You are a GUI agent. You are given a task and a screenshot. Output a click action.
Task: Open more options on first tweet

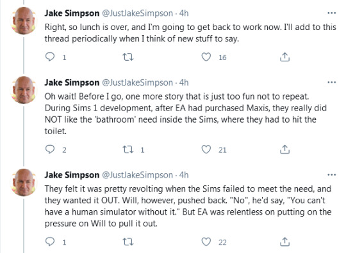point(332,13)
